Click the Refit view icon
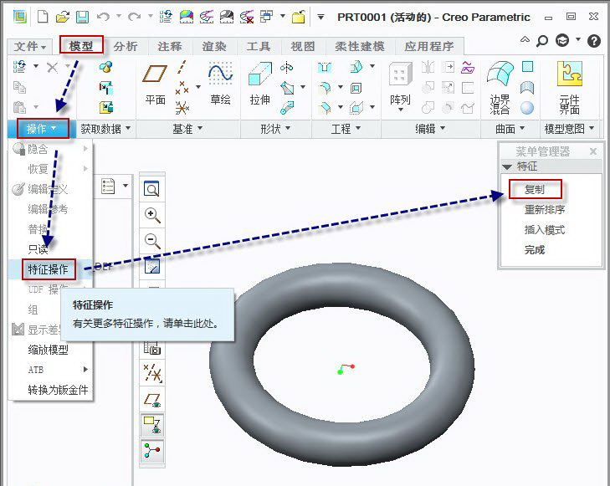 [x=151, y=189]
